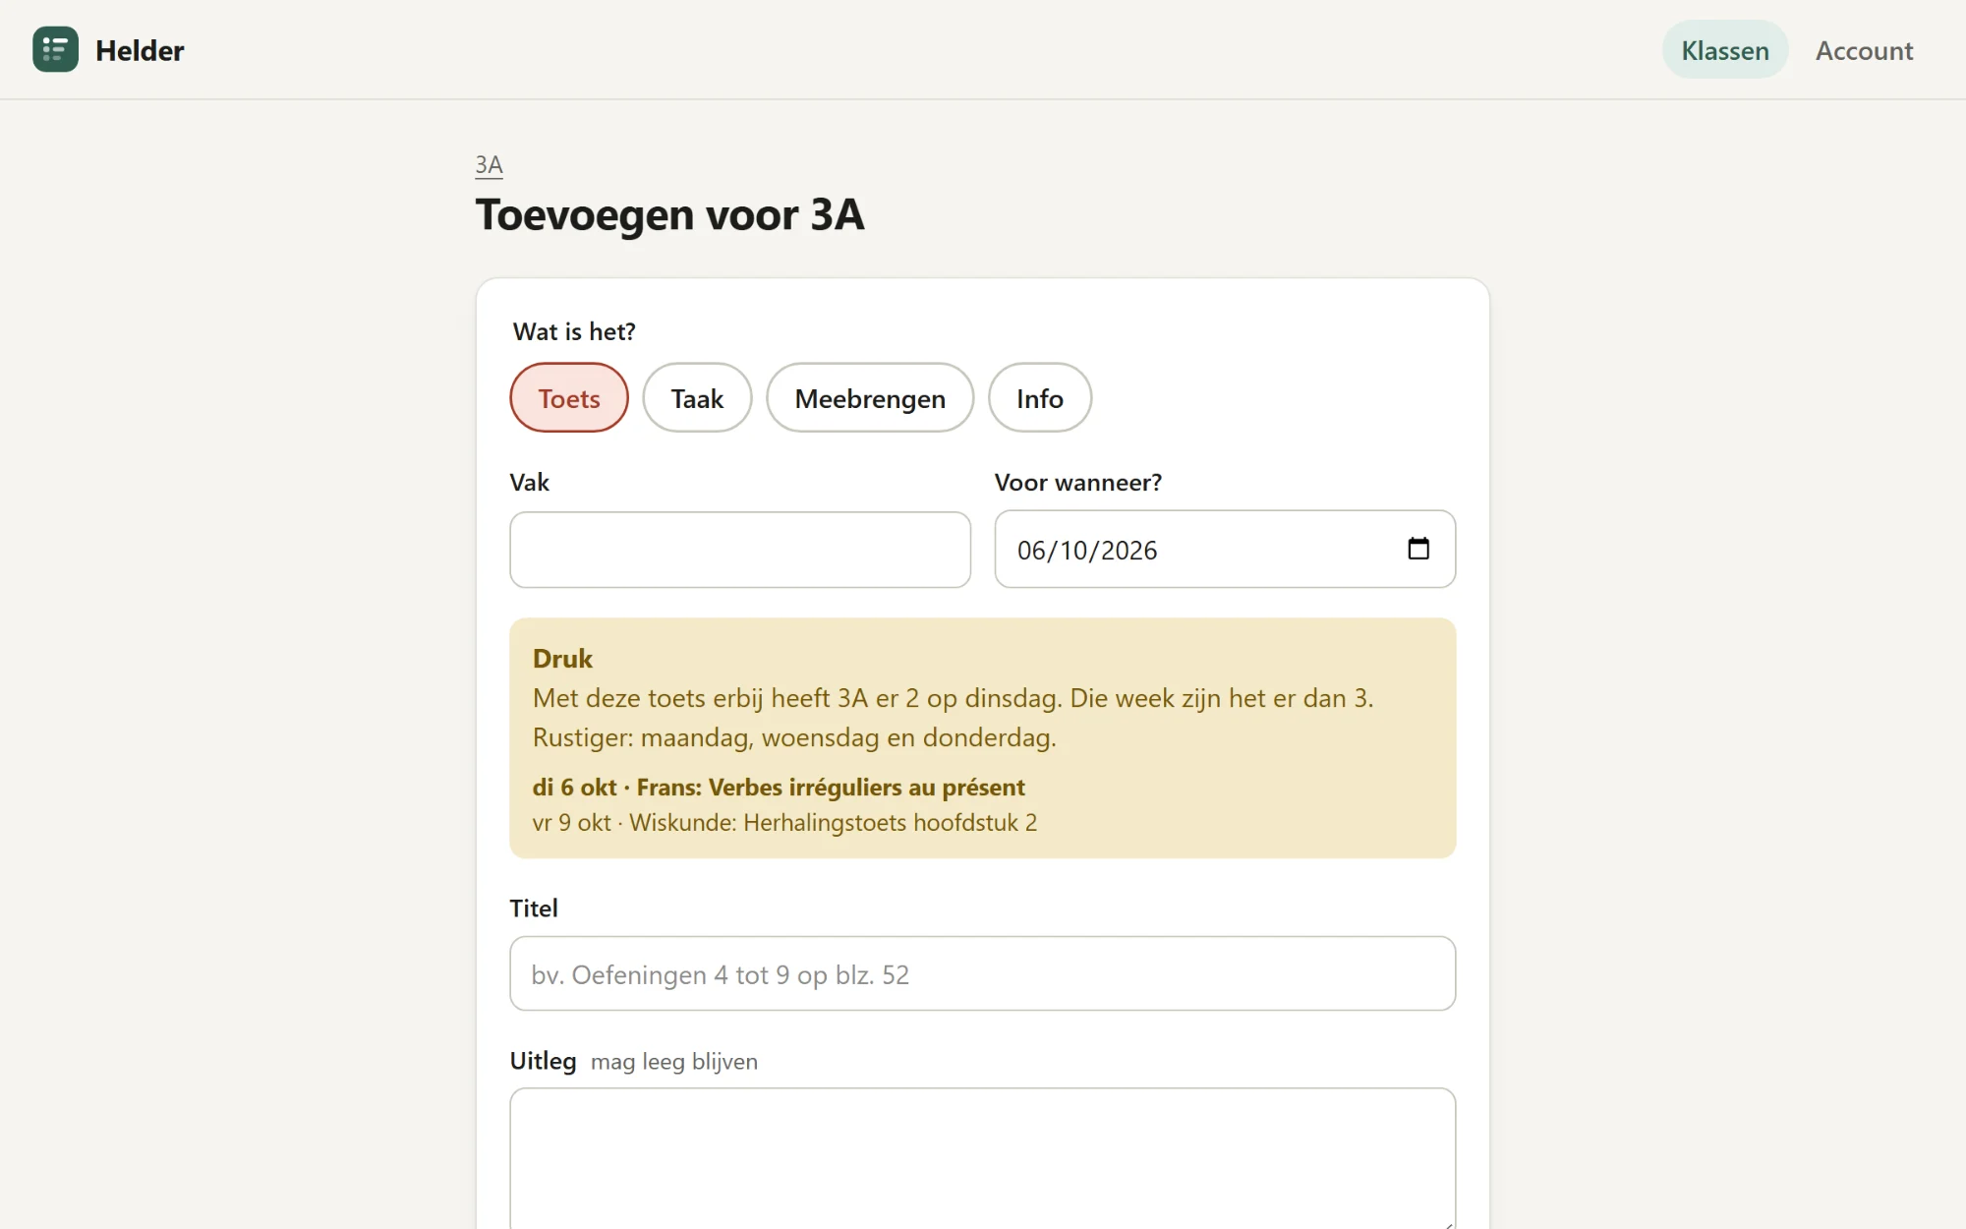The height and width of the screenshot is (1229, 1966).
Task: Focus the Vak input field
Action: coord(740,550)
